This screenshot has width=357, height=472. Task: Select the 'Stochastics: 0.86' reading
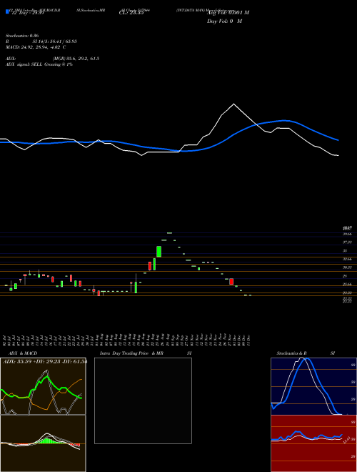[21, 36]
